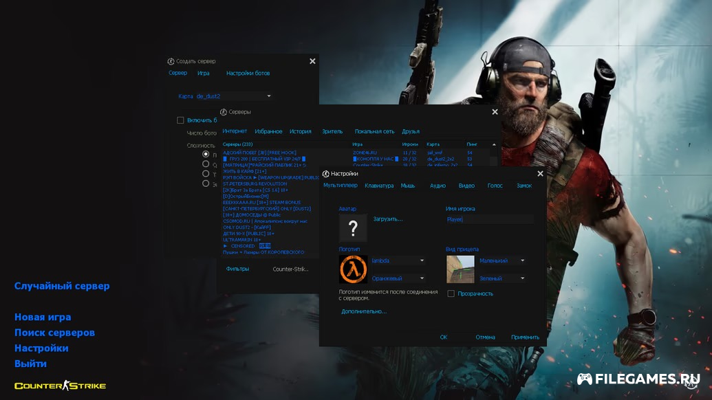
Task: Click the Counter-Strike icon in Настройки title
Action: point(325,174)
